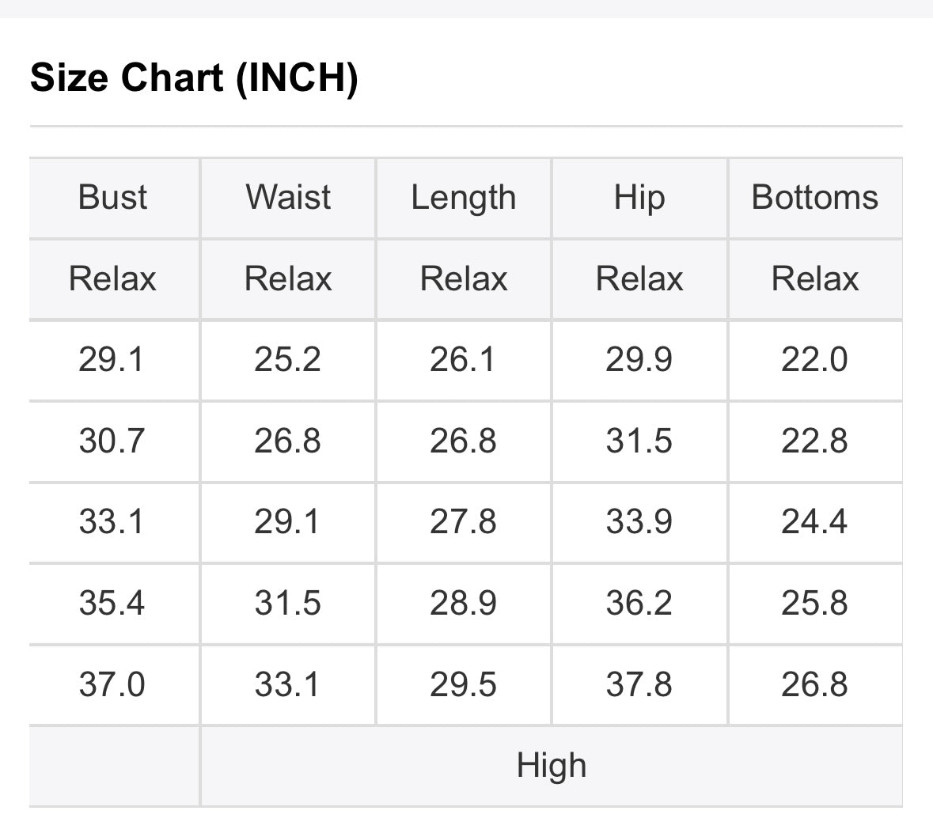The height and width of the screenshot is (837, 933).
Task: Select the Bottoms column header
Action: tap(815, 198)
